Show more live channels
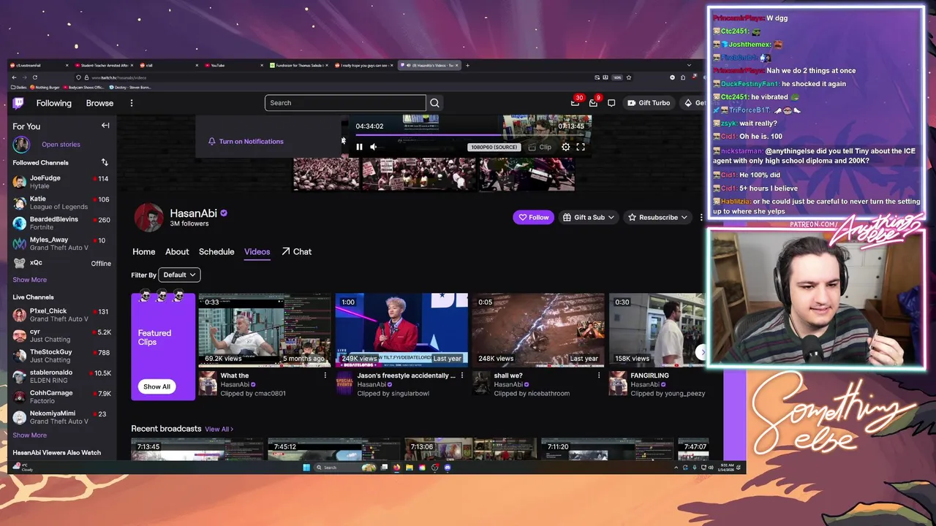 (x=29, y=435)
